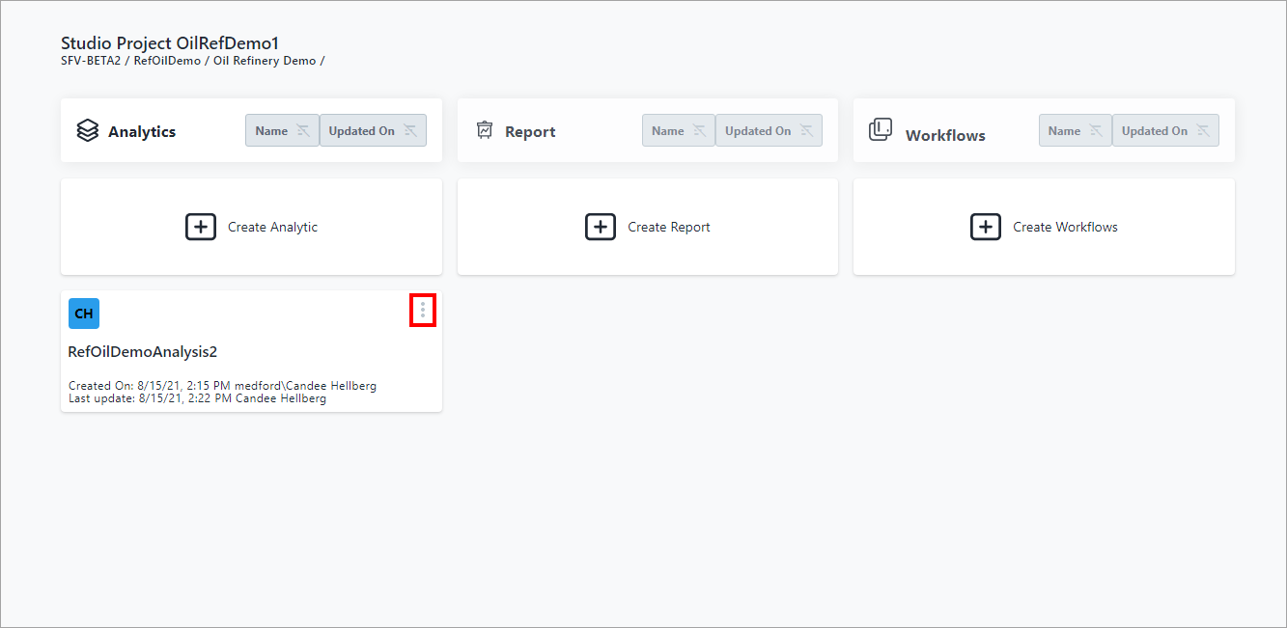1287x628 pixels.
Task: Click the breadcrumb path under the project title
Action: point(192,61)
